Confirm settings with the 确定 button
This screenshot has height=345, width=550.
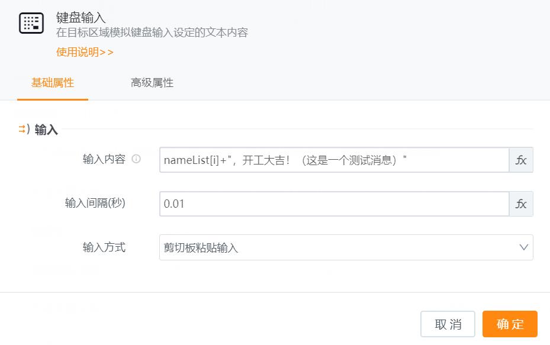point(510,324)
